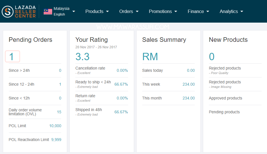The height and width of the screenshot is (154, 267).
Task: Click the Sales today 0.00 amount
Action: (191, 70)
